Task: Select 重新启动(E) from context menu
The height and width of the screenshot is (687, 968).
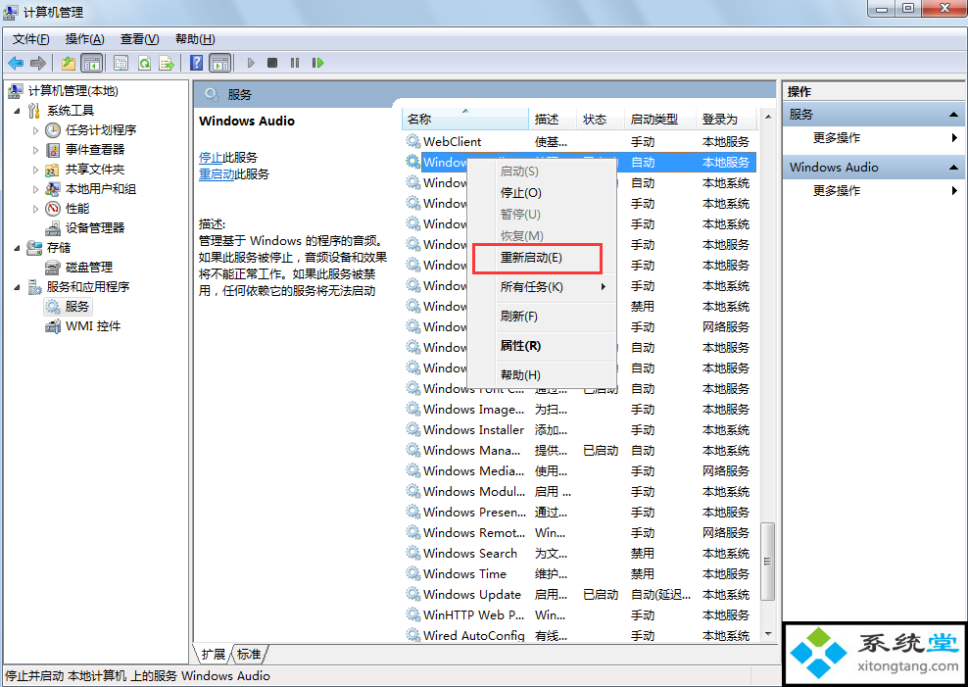Action: [x=534, y=258]
